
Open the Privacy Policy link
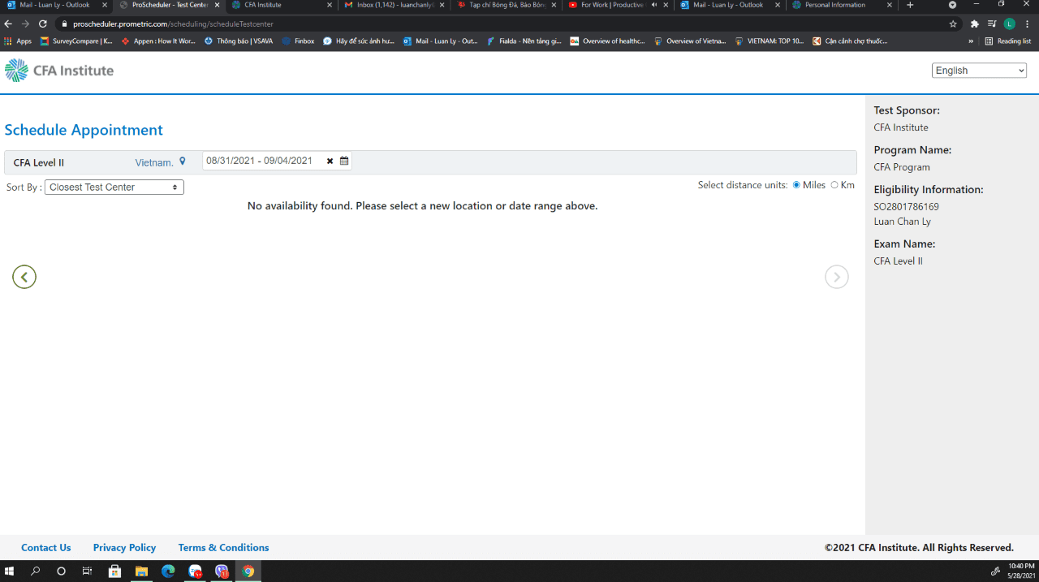click(124, 547)
